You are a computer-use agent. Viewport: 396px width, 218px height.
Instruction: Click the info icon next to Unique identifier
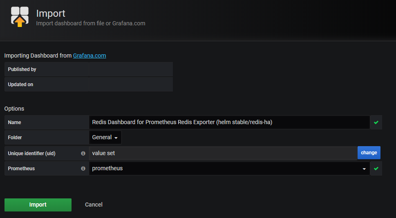click(x=83, y=153)
